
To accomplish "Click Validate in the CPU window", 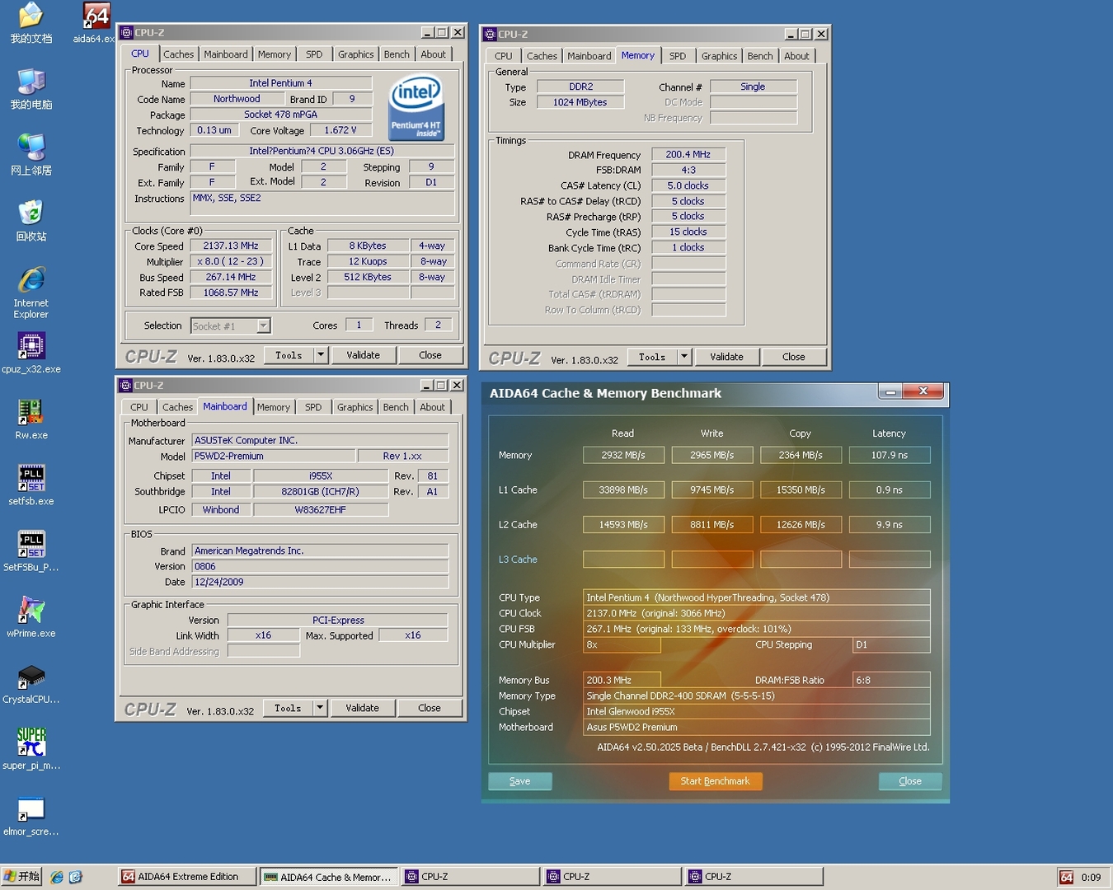I will point(364,355).
